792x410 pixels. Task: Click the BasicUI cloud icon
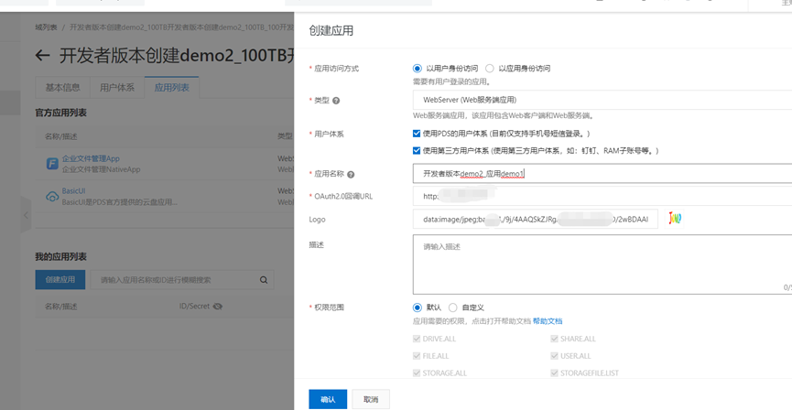click(x=52, y=197)
